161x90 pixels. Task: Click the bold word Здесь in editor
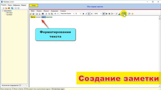click(x=33, y=17)
